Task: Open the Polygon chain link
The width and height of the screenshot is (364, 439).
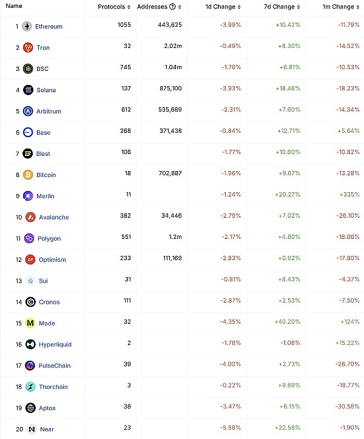Action: pos(50,239)
